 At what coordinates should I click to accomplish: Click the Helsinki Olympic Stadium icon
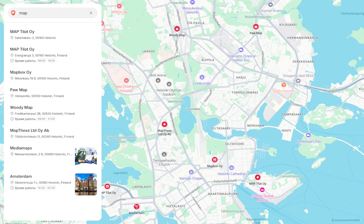coord(169,84)
